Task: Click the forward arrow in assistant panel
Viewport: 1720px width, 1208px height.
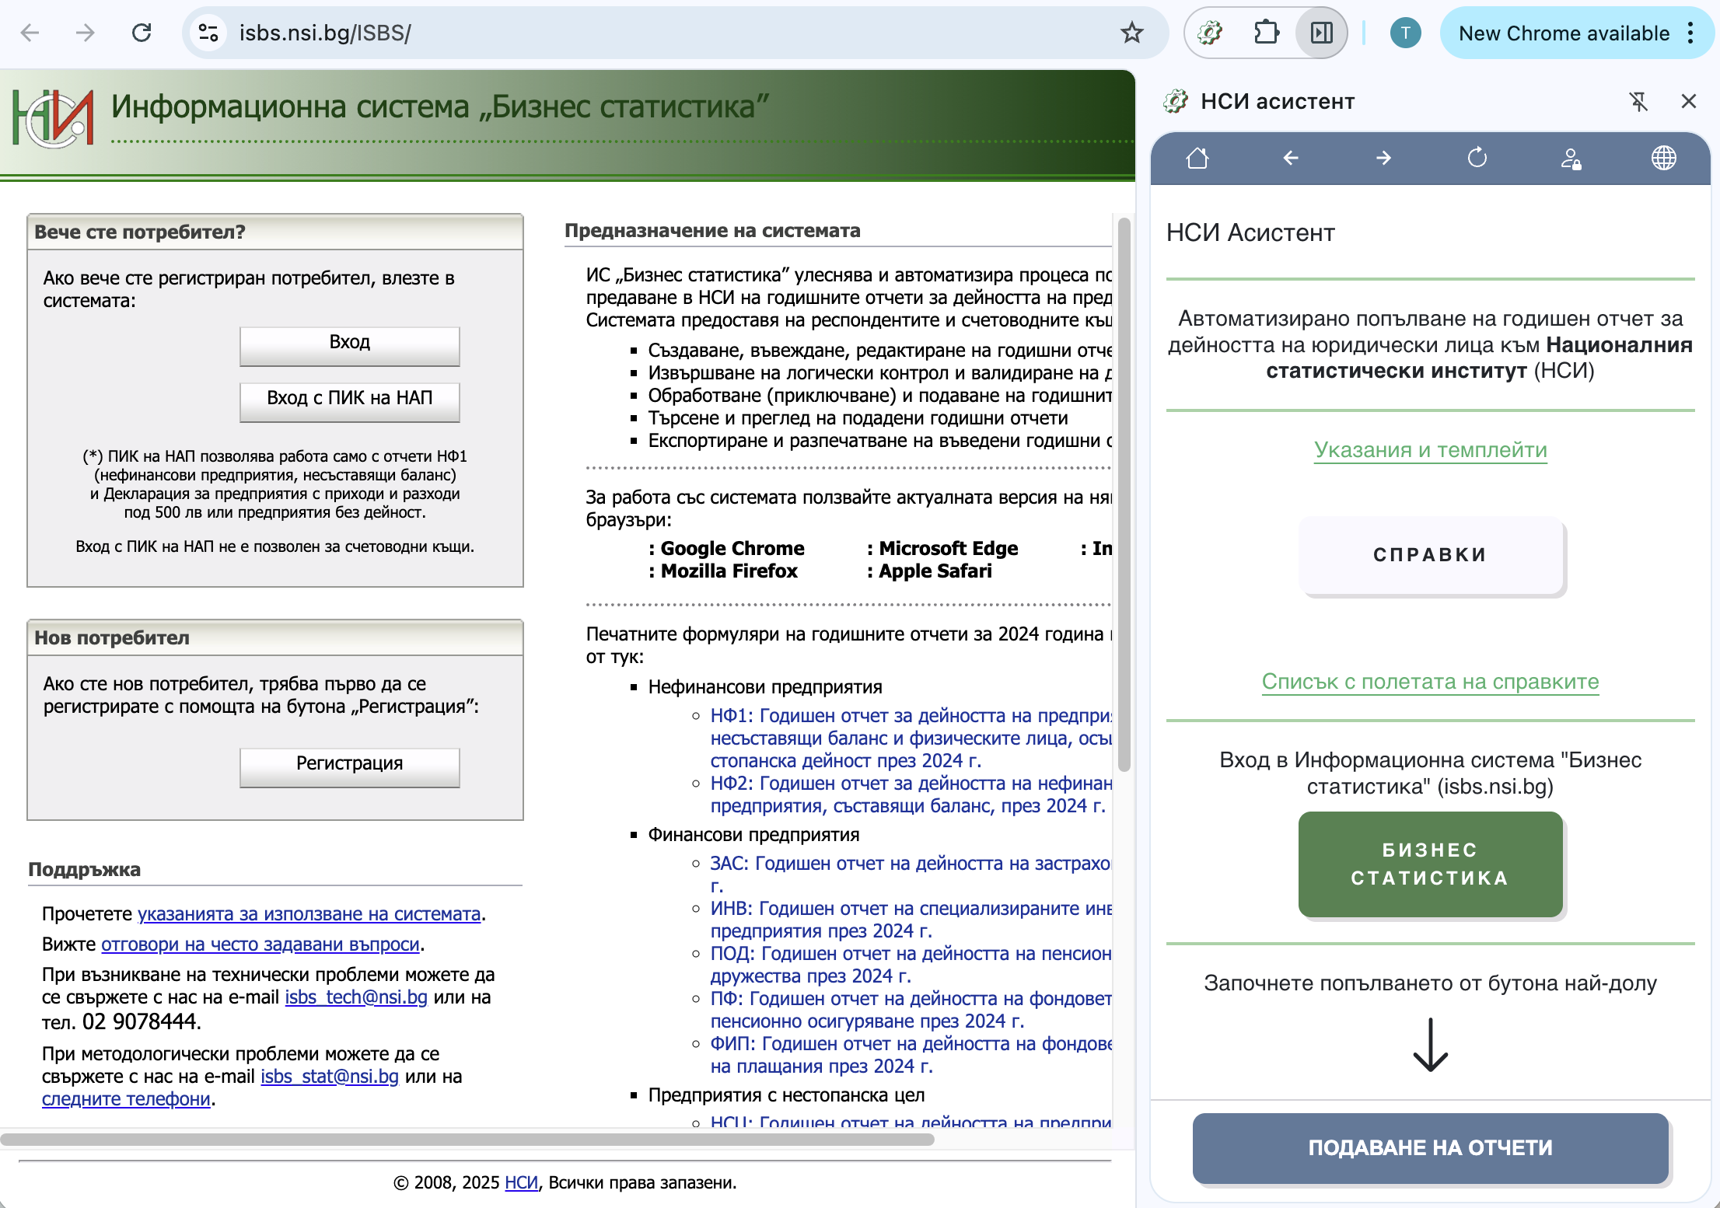Action: click(x=1383, y=159)
